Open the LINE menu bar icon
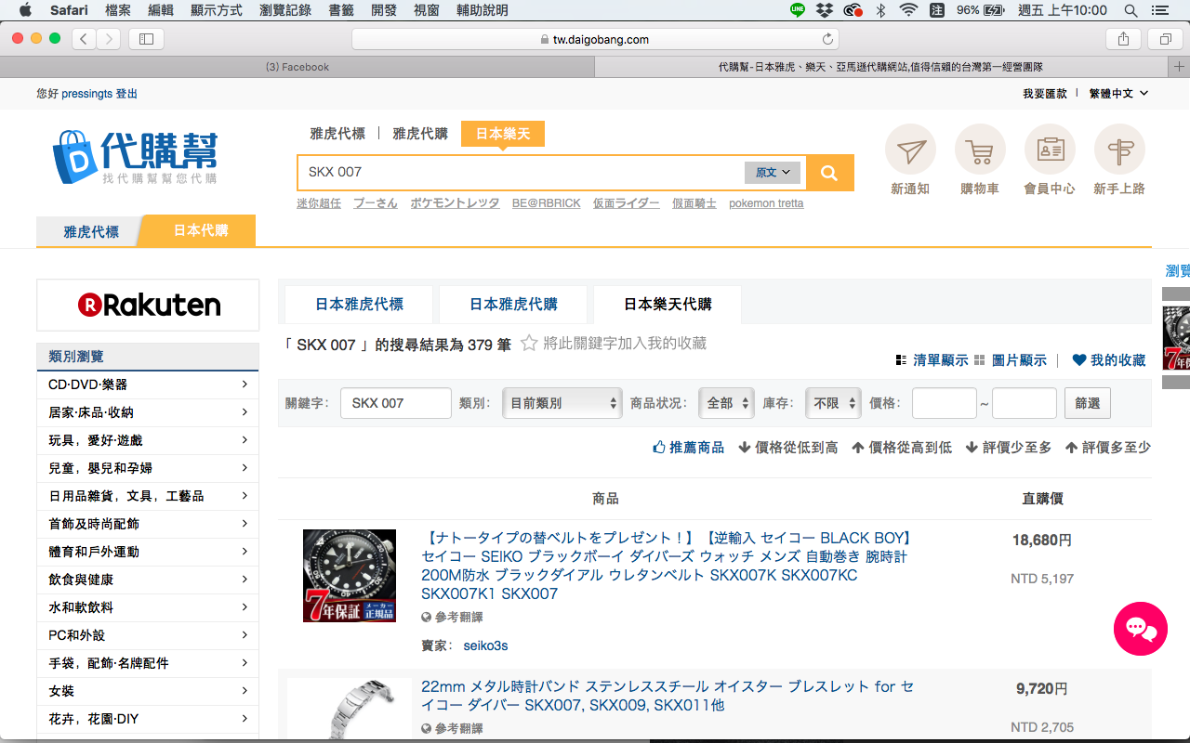 point(798,10)
